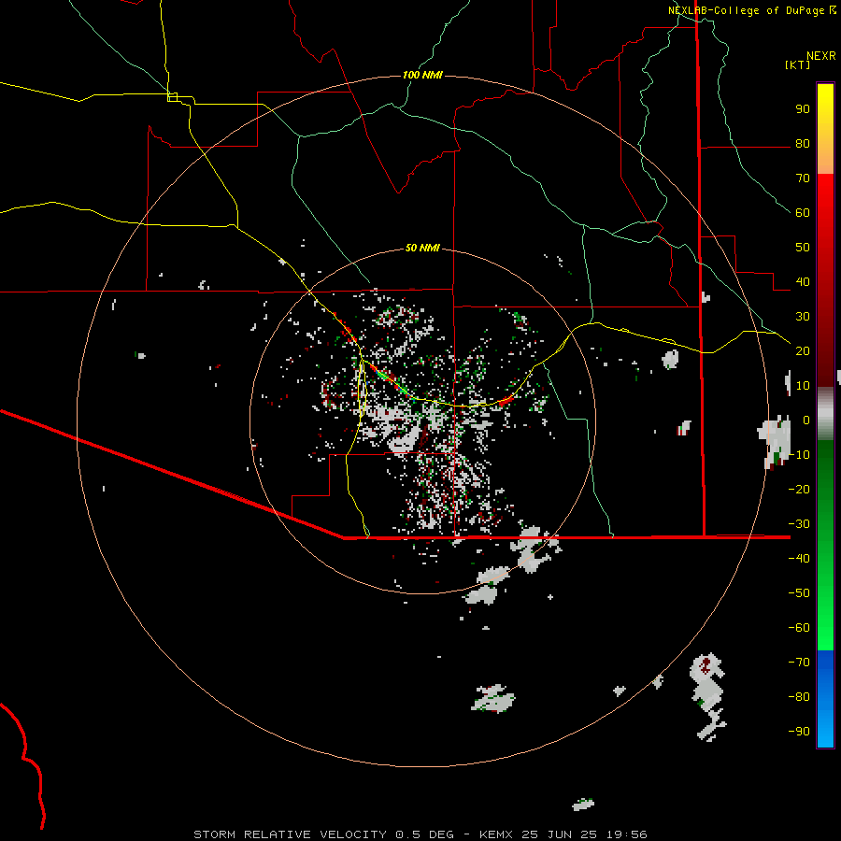Click the positive 90 knot scale value
Screen dimensions: 841x841
pos(803,109)
